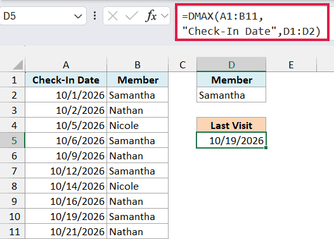This screenshot has width=334, height=239.
Task: Select the Last Visit result 10/19/2026 cell
Action: 231,140
